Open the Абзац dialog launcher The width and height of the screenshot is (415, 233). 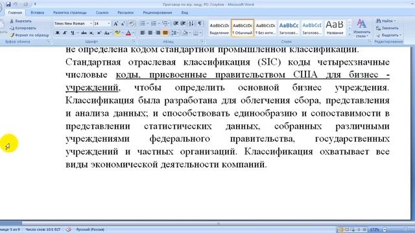(202, 41)
